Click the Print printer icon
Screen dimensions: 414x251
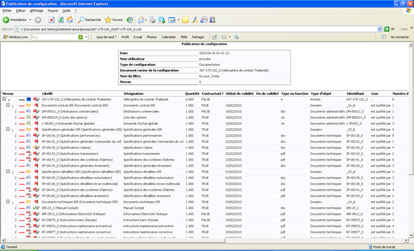(152, 20)
